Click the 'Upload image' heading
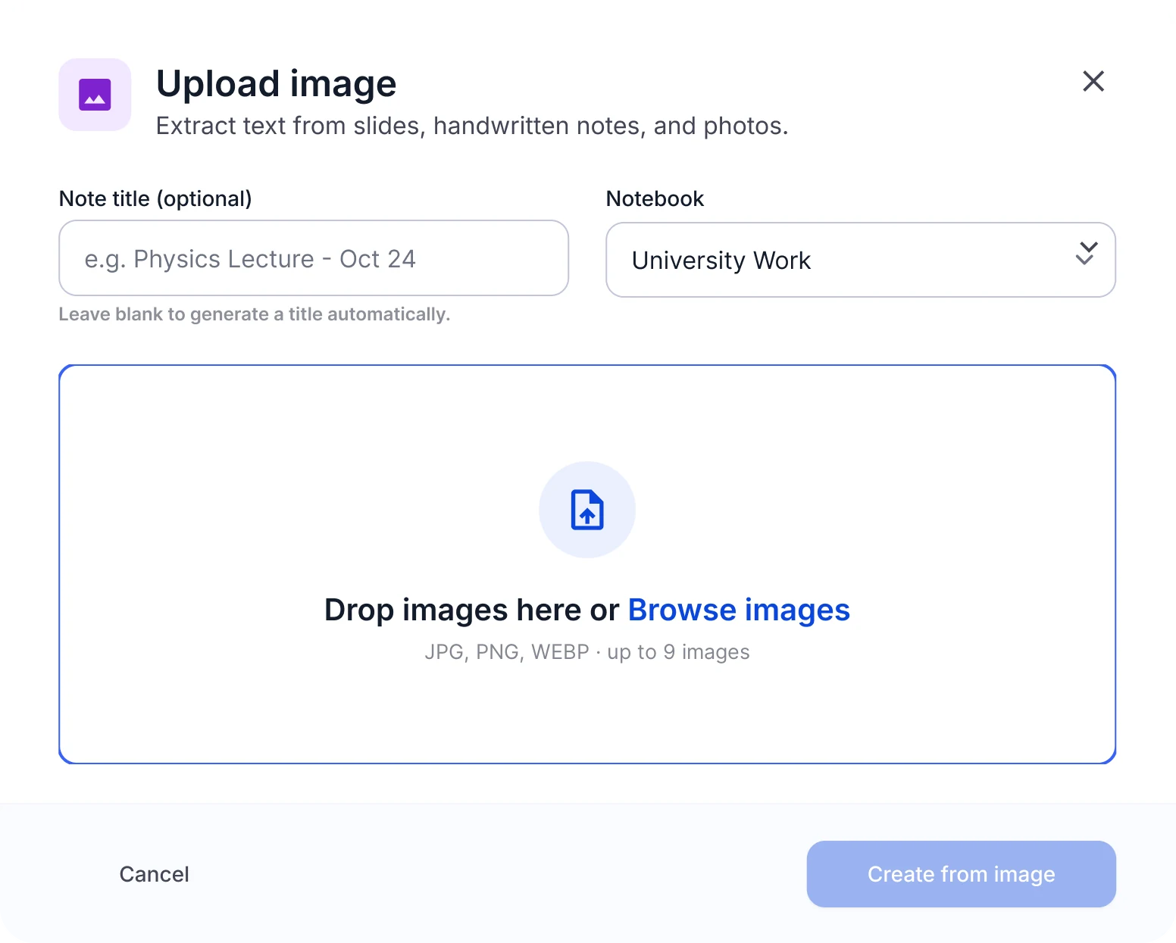 click(x=276, y=83)
